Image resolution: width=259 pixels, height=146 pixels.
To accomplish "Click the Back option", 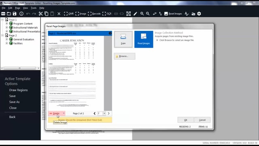I will pyautogui.click(x=12, y=117).
